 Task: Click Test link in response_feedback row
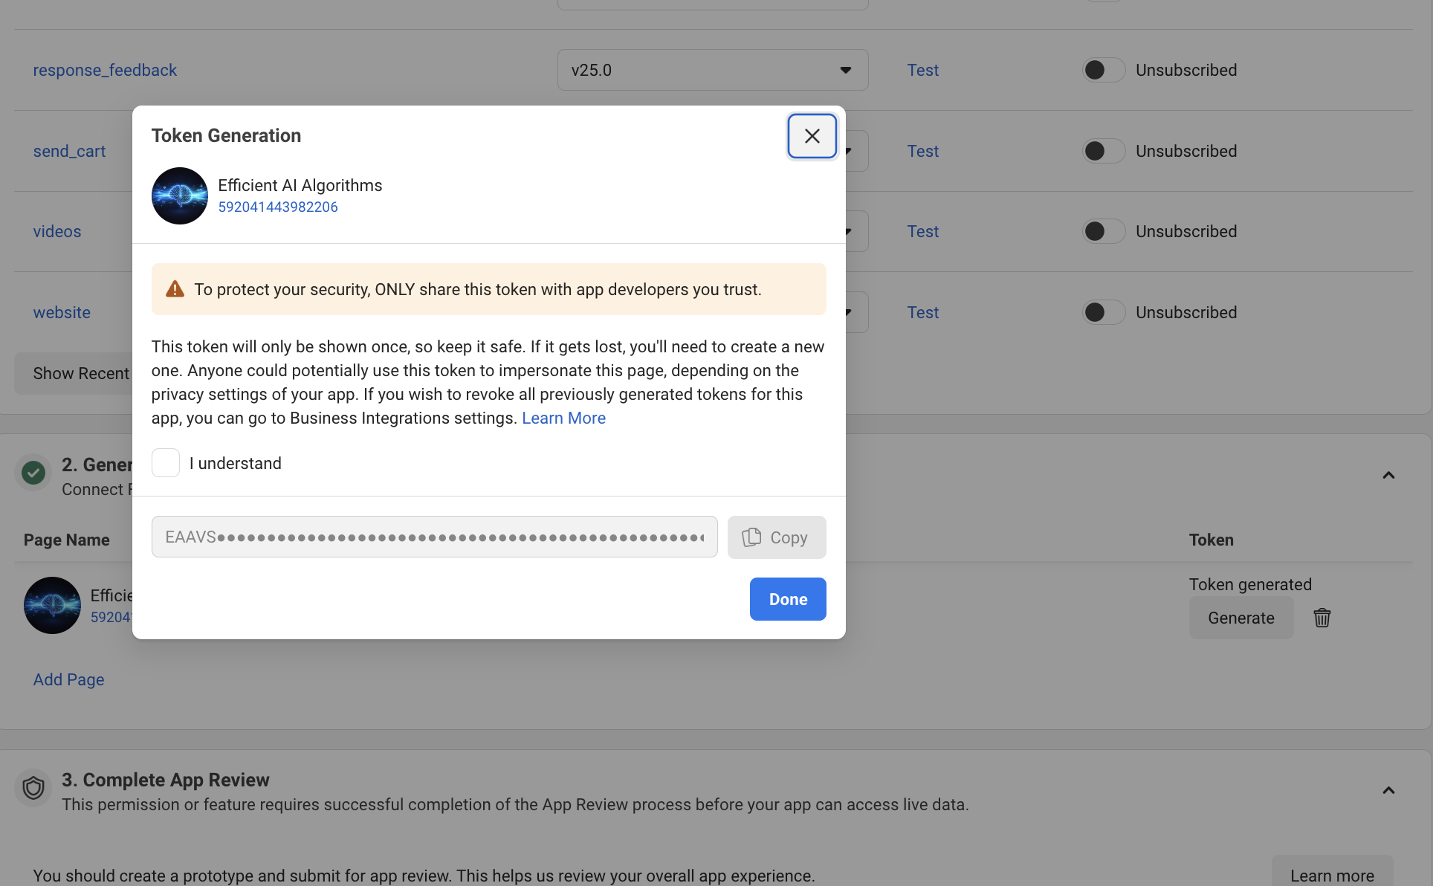point(922,70)
